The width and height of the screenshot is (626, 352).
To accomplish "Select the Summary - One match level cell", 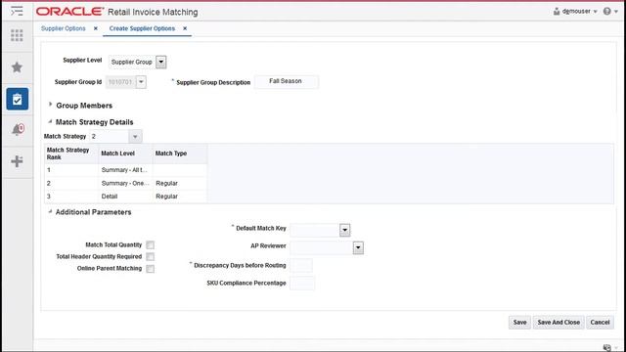I will point(125,183).
